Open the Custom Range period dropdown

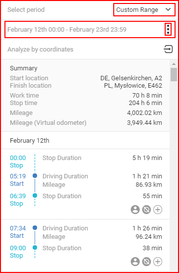click(144, 10)
